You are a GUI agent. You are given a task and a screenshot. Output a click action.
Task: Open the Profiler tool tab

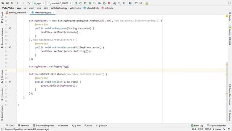tap(63, 126)
